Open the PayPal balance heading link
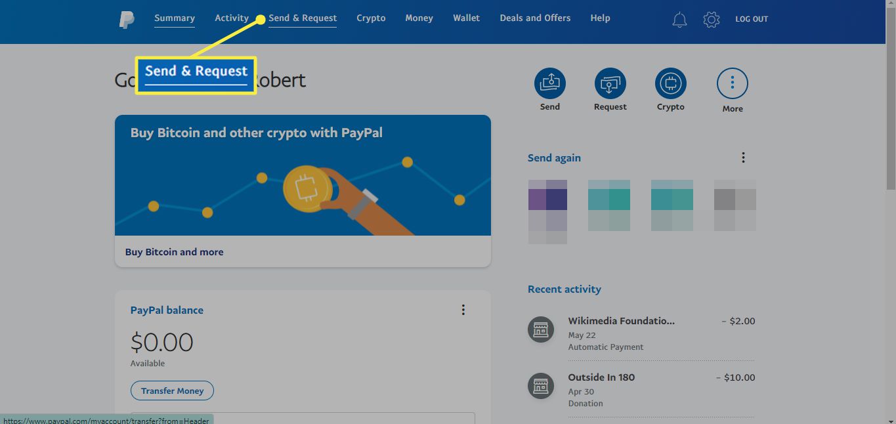This screenshot has height=424, width=896. coord(167,310)
